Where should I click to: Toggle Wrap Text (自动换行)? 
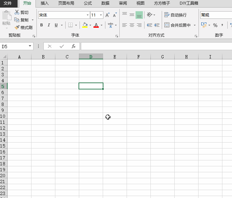(x=175, y=15)
